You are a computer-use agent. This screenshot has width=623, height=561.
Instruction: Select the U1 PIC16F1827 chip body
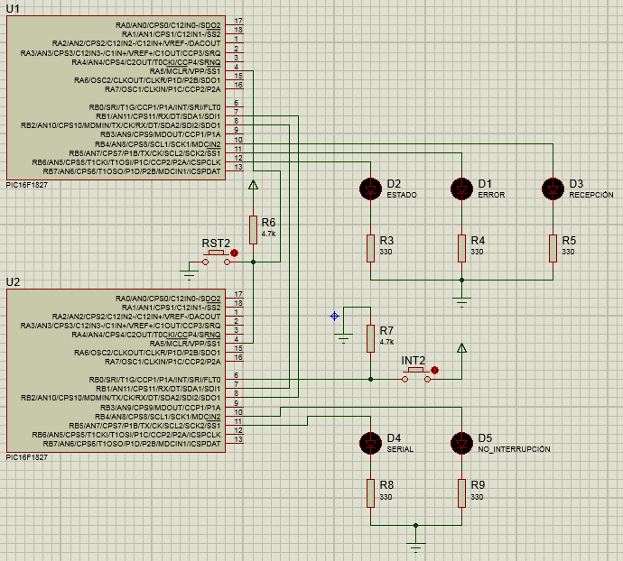116,98
